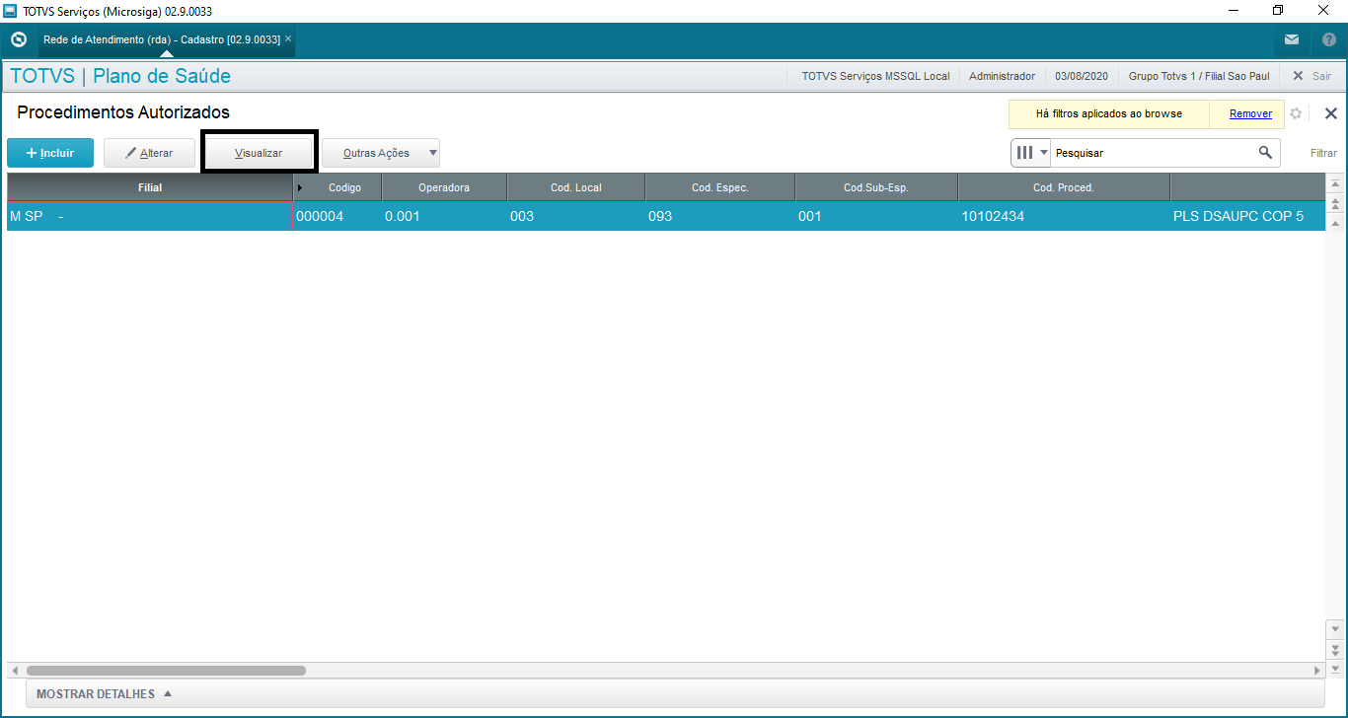Click the TOTVS | Plano de Saúde title
This screenshot has width=1348, height=718.
coord(120,76)
